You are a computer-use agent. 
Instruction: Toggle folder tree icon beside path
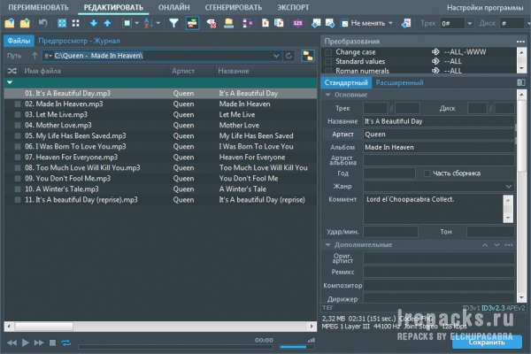(308, 56)
